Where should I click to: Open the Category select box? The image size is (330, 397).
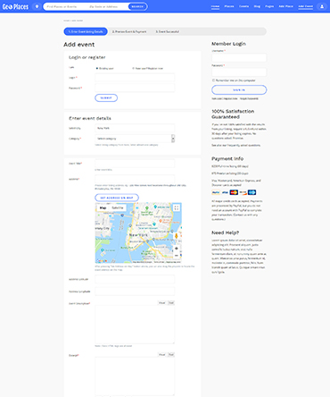click(135, 139)
